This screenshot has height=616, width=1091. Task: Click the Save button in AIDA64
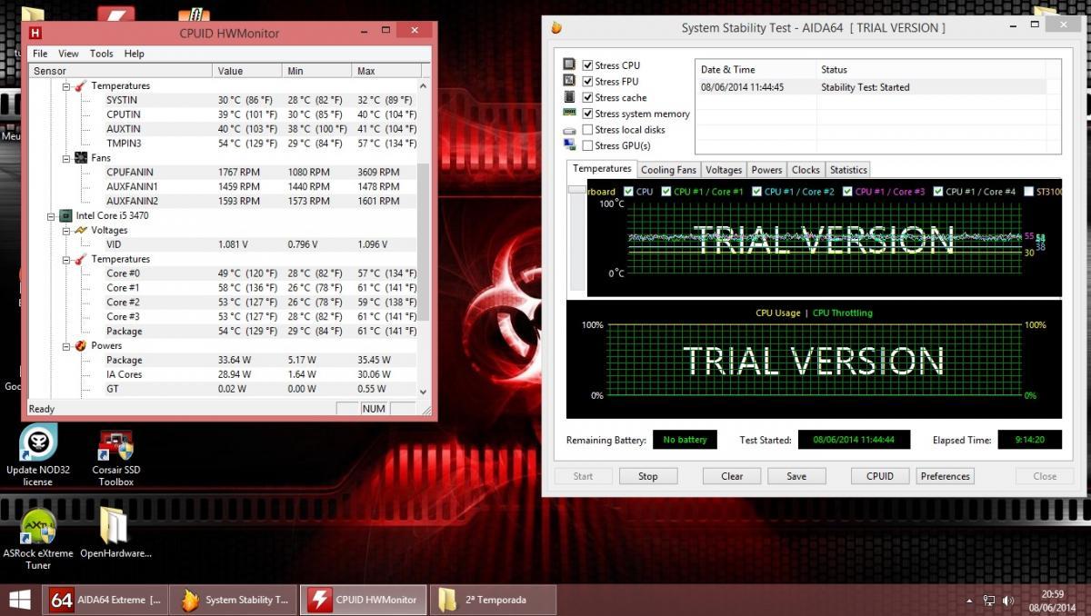pos(796,476)
